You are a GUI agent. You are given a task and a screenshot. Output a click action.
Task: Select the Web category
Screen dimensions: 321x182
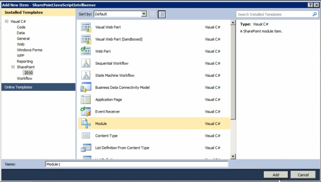(x=21, y=44)
